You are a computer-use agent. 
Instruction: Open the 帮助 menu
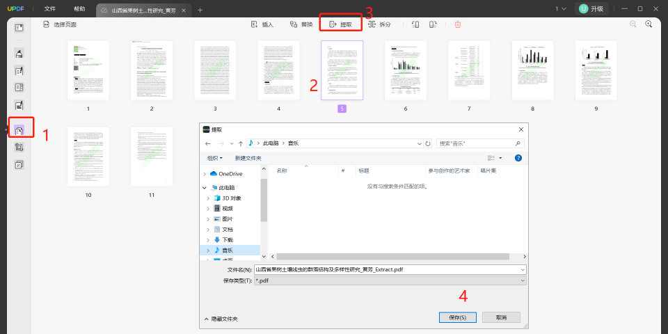(79, 8)
